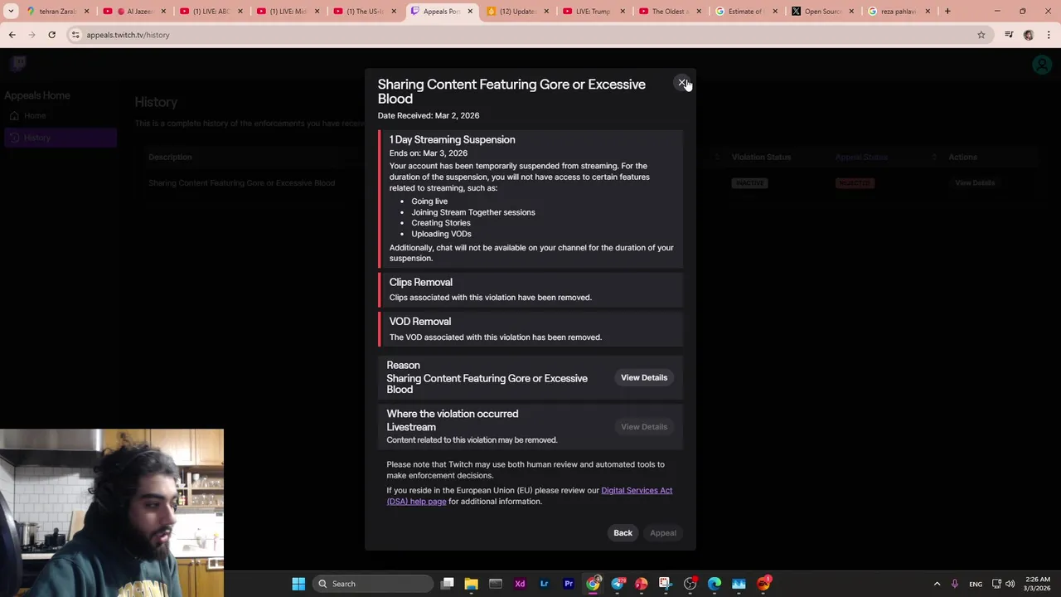Switch to Open Source X tab
This screenshot has width=1061, height=597.
click(821, 11)
